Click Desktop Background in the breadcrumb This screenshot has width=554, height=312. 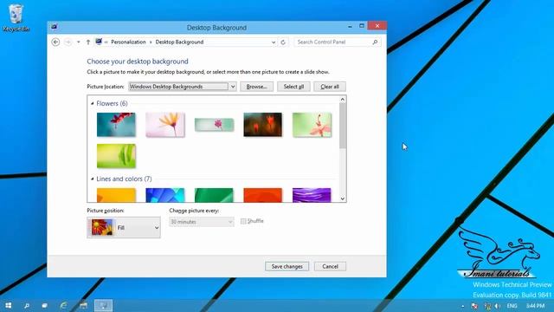tap(179, 42)
